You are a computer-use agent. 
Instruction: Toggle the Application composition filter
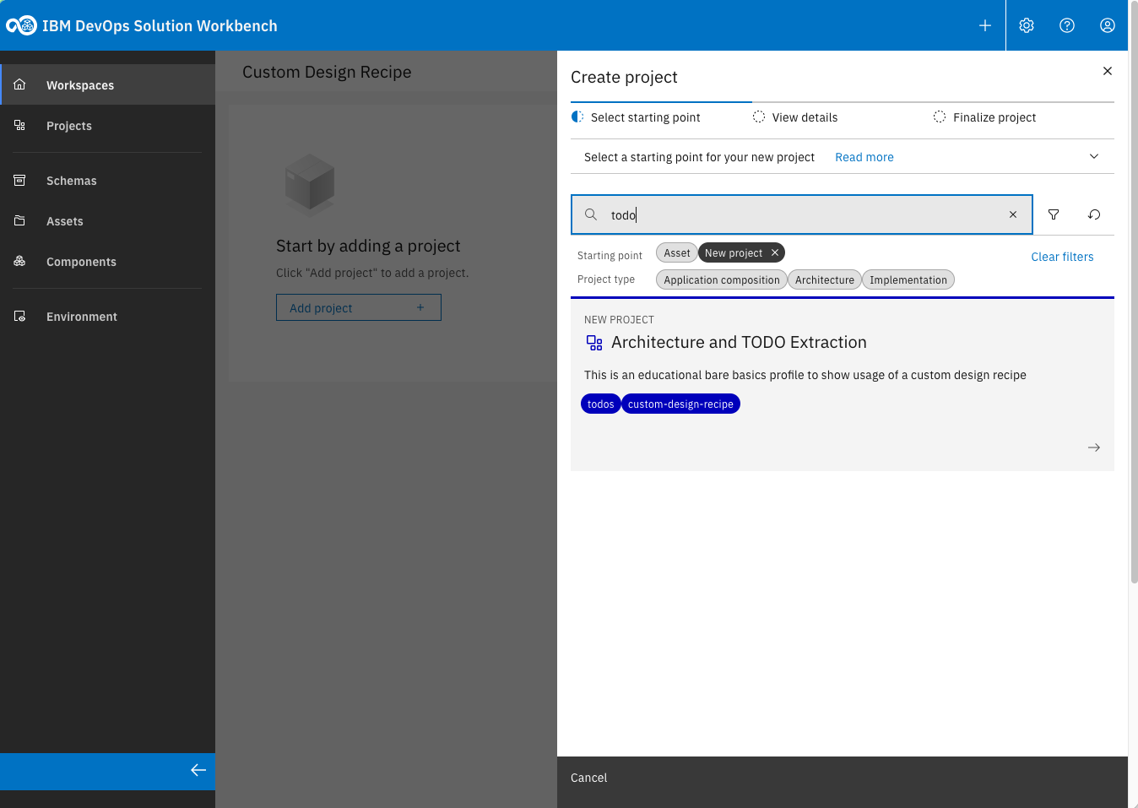click(x=722, y=279)
